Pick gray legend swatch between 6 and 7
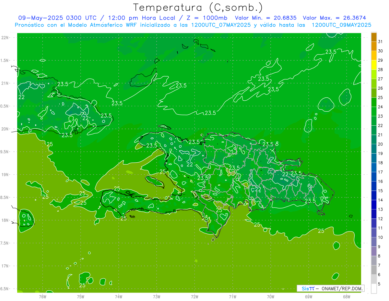The width and height of the screenshot is (389, 301). coord(374,270)
